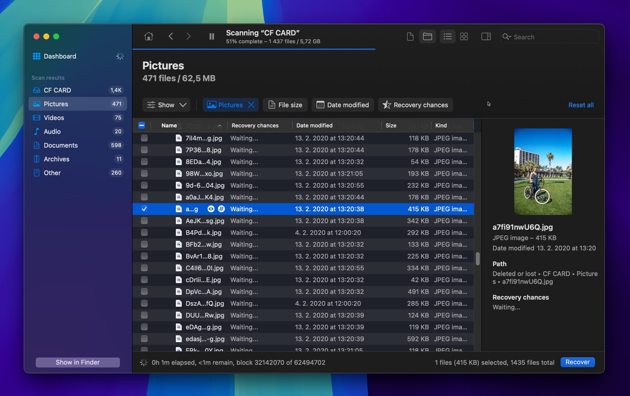Tick the checkbox for AeJK...sg.jpg
This screenshot has height=396, width=630.
(144, 221)
